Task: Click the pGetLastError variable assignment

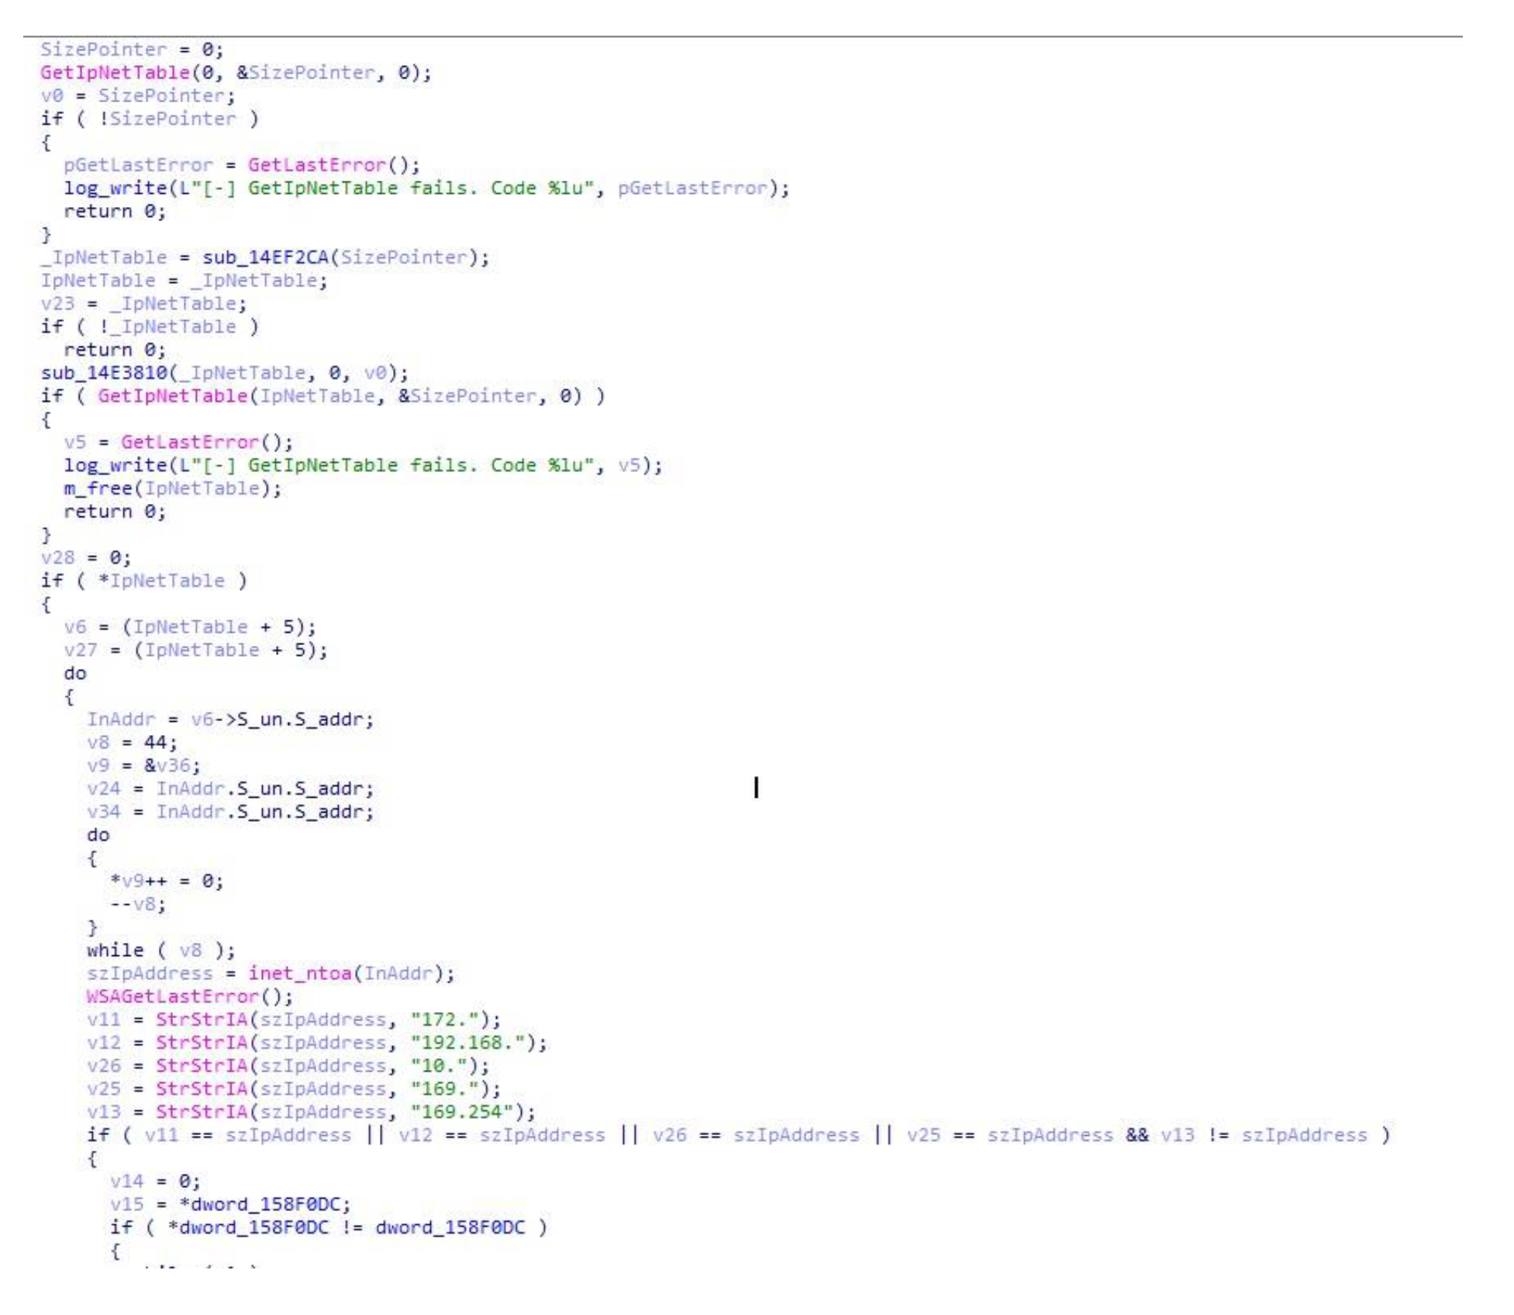Action: (x=137, y=165)
